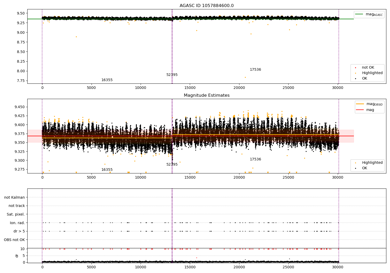Screen dimensions: 390x273
Task: Click the 8.00 tick on top plot
Action: (x=21, y=71)
